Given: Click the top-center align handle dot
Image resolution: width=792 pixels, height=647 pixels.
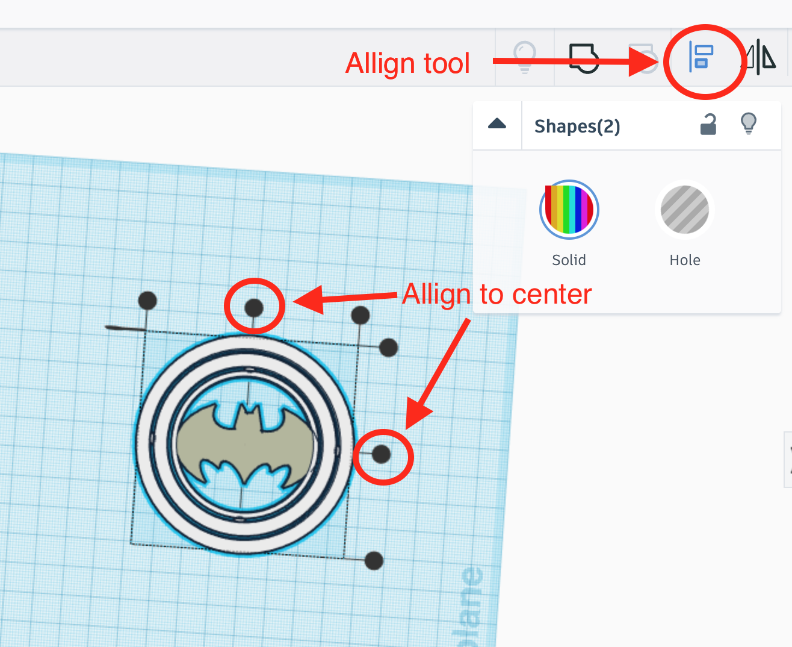Looking at the screenshot, I should (x=254, y=307).
